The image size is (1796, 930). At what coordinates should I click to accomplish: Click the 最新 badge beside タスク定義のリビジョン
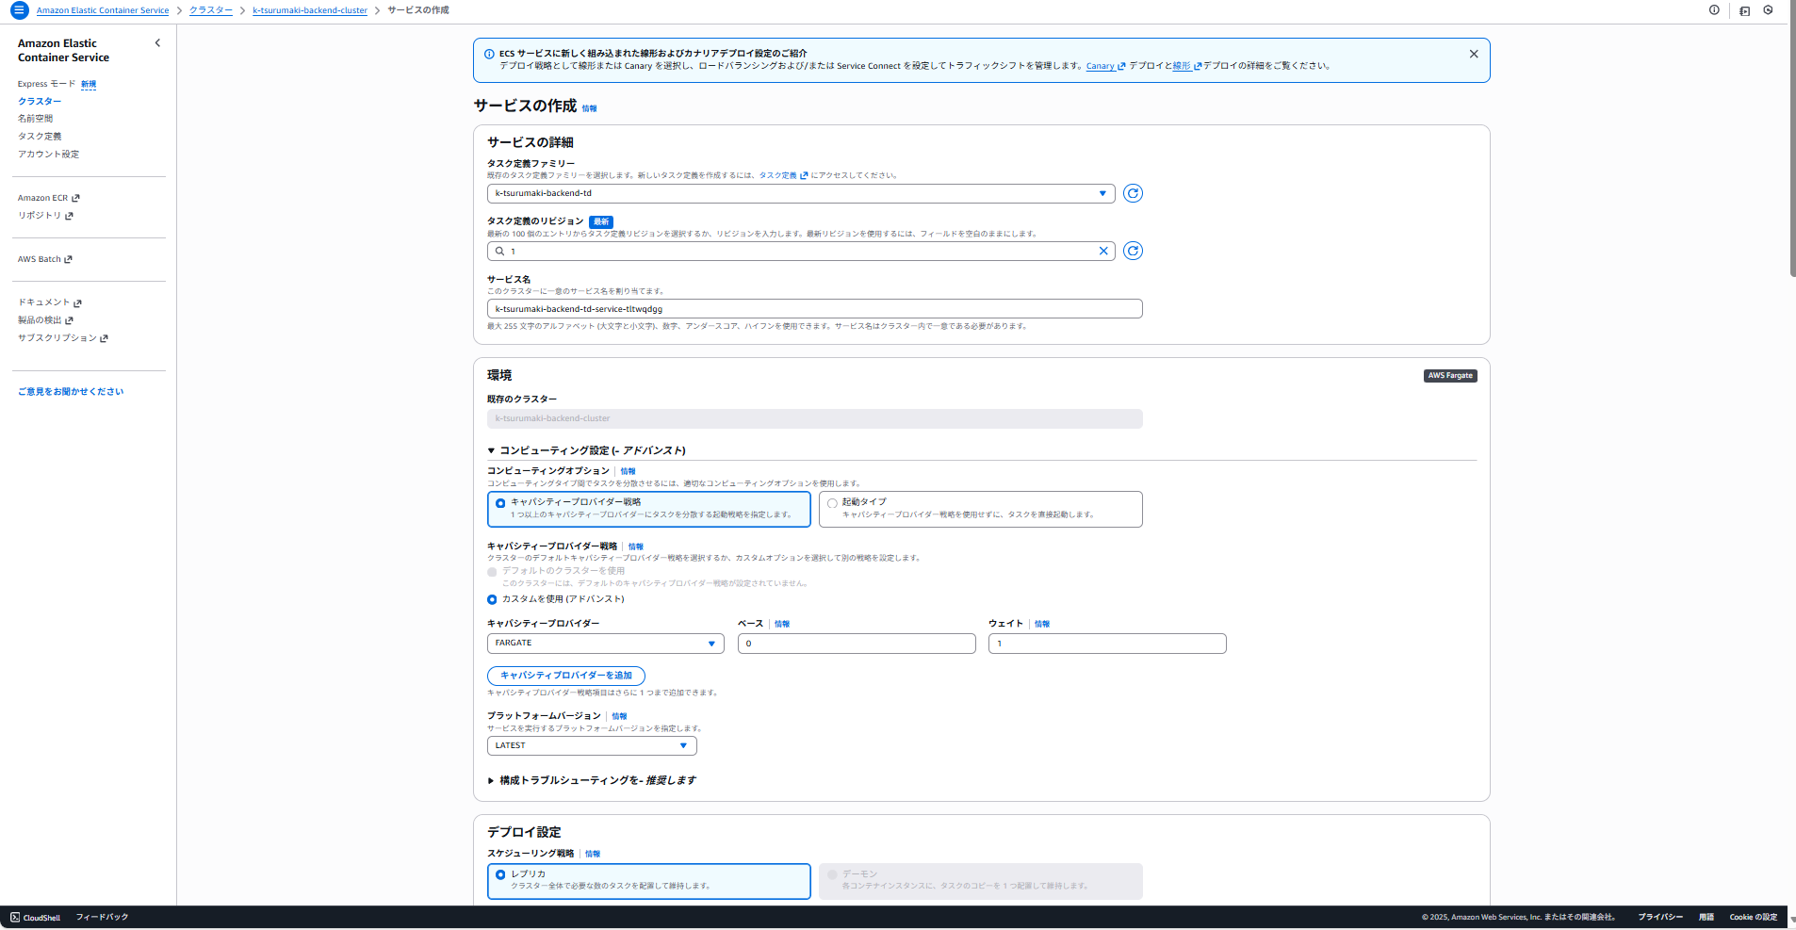tap(601, 221)
